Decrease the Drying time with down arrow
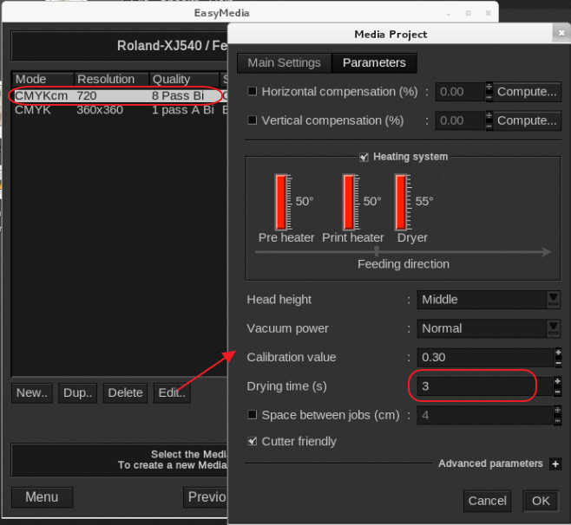This screenshot has width=571, height=525. [x=557, y=392]
